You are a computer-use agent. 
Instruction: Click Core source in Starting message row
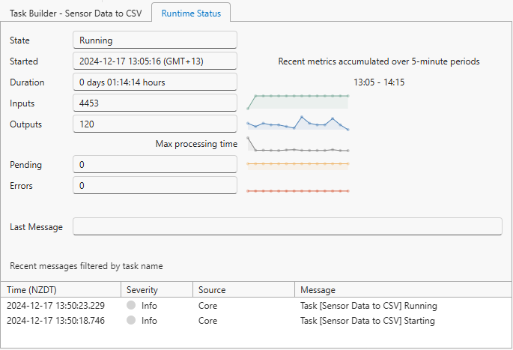(207, 321)
